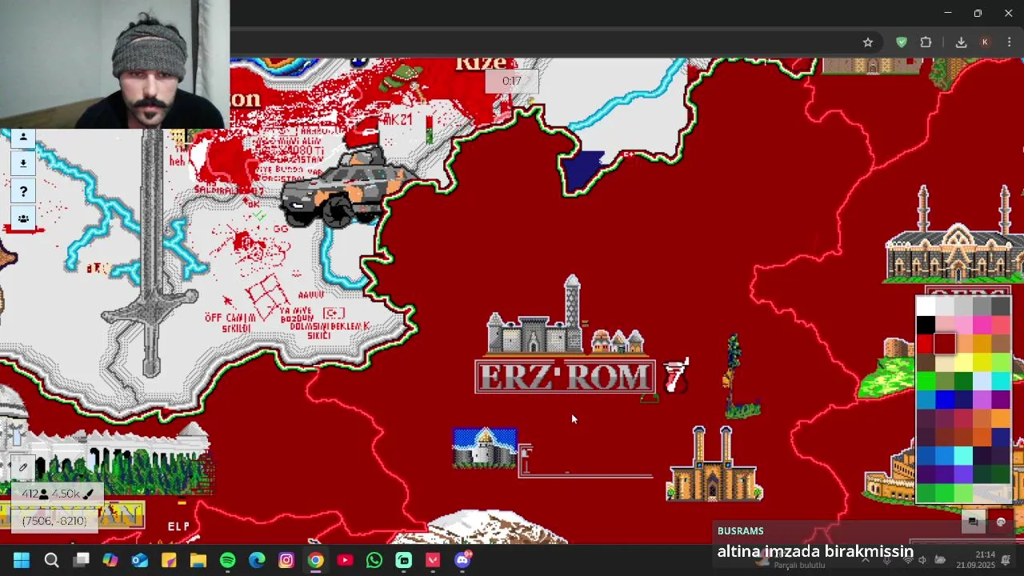
Task: Open Task View on the taskbar
Action: pyautogui.click(x=81, y=560)
